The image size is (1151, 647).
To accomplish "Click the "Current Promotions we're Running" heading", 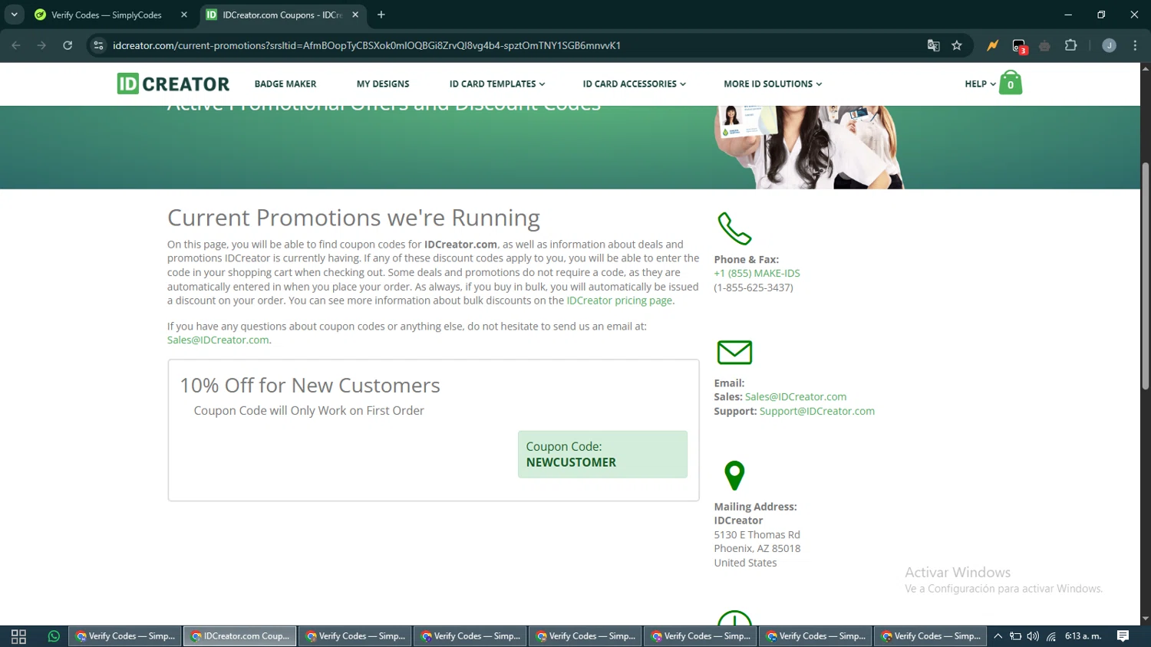I will 354,218.
